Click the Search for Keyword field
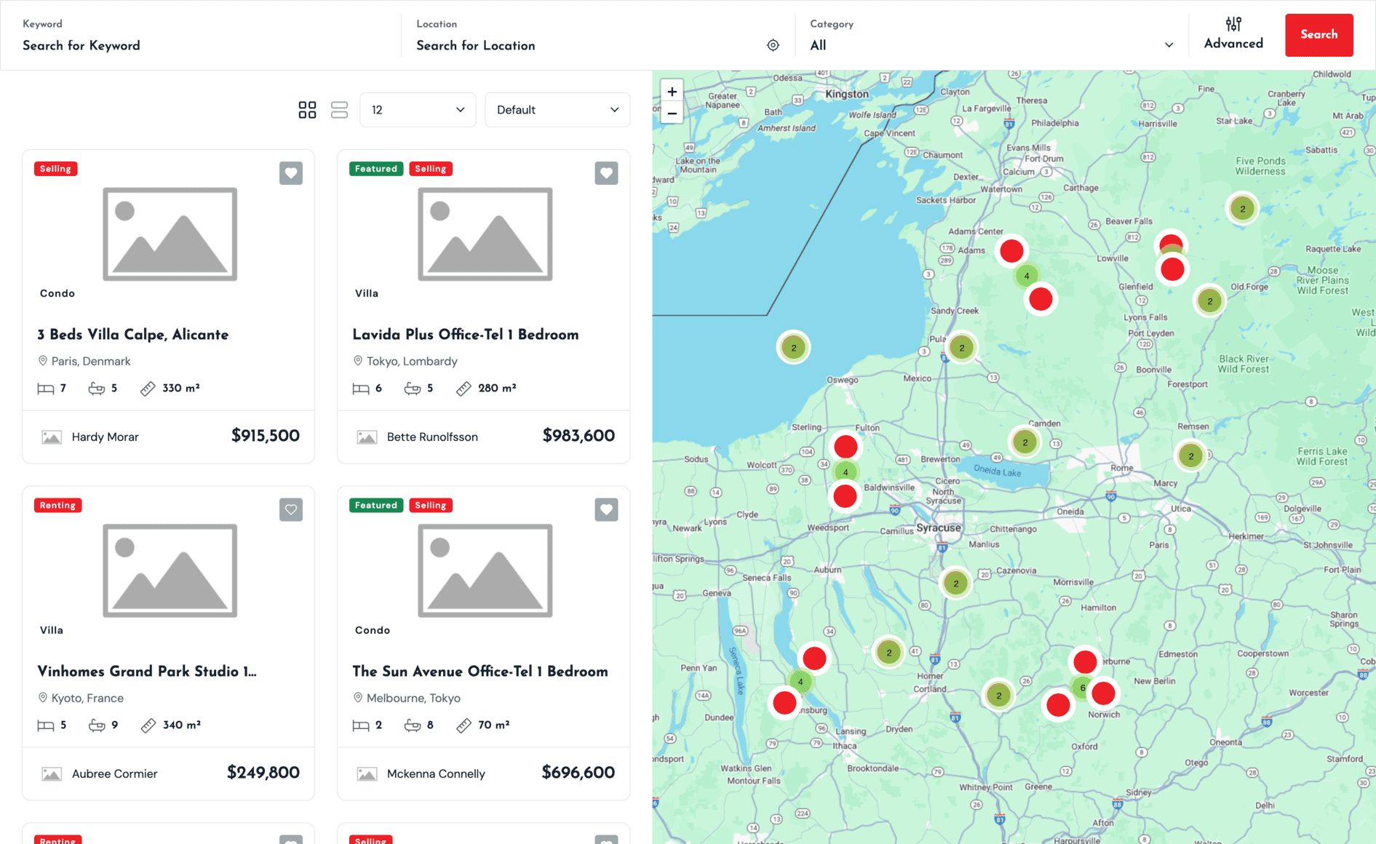Image resolution: width=1376 pixels, height=844 pixels. pyautogui.click(x=204, y=45)
